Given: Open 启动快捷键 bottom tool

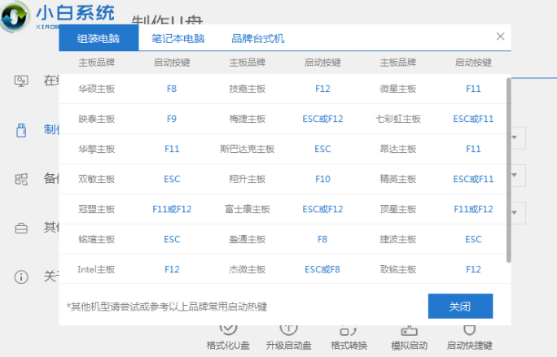Looking at the screenshot, I should (x=469, y=336).
